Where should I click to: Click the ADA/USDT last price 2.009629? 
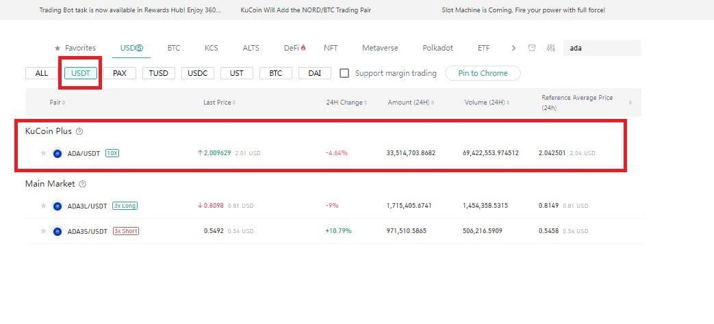coord(217,153)
